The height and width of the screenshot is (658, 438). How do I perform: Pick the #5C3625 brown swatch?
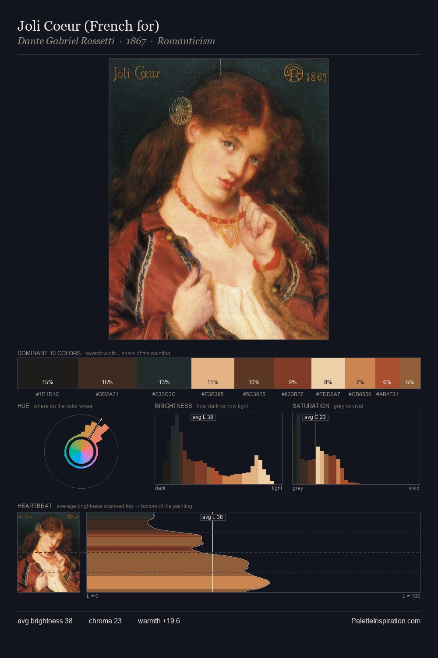point(254,373)
